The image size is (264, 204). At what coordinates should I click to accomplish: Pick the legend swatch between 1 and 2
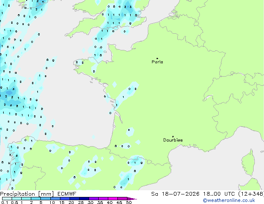pyautogui.click(x=26, y=199)
